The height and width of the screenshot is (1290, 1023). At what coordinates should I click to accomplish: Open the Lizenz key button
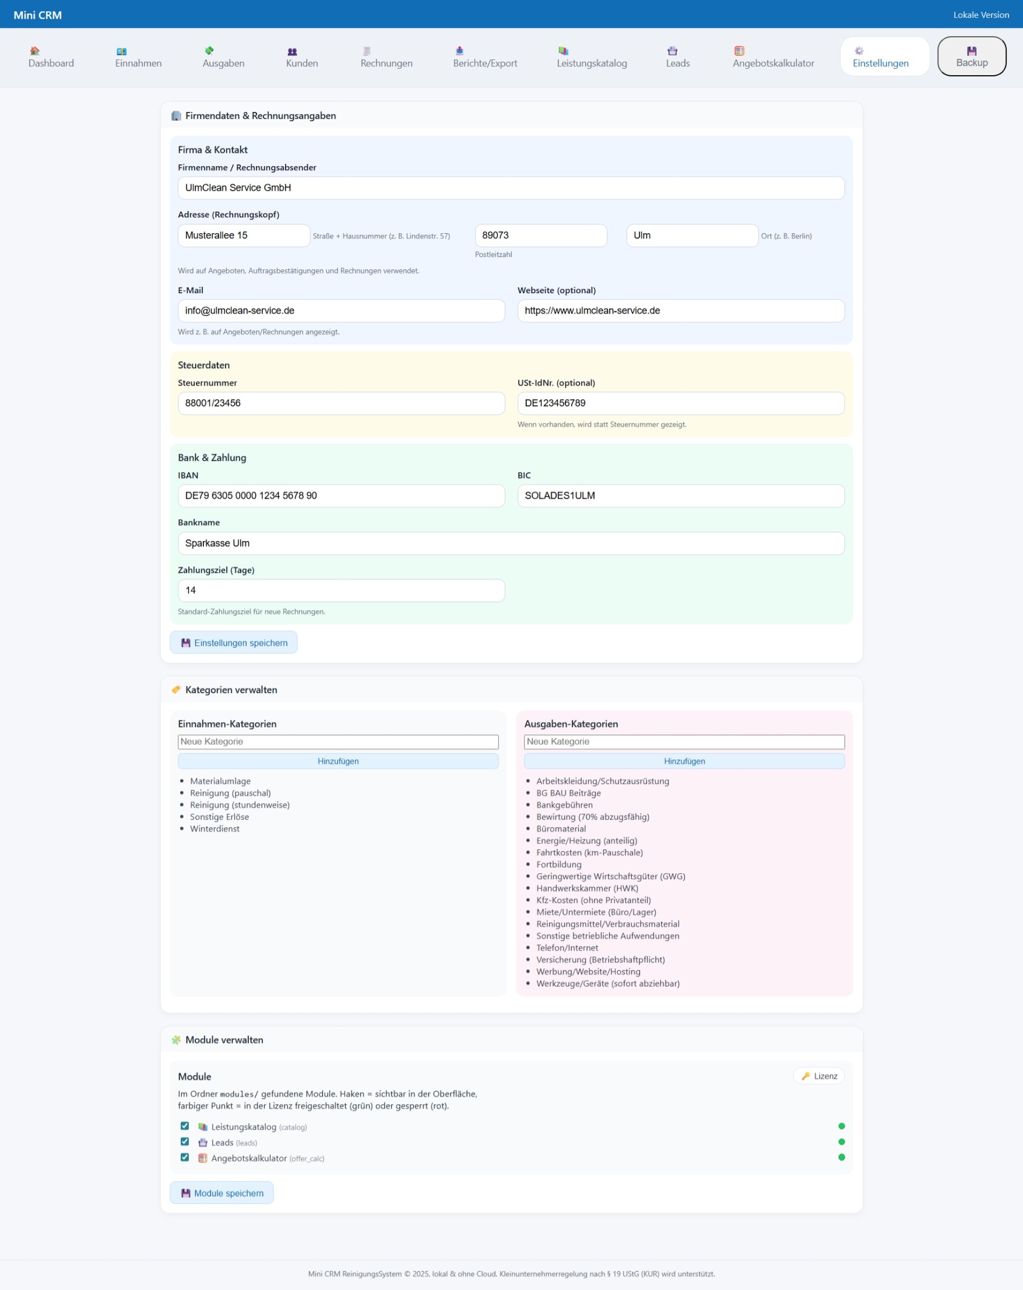pyautogui.click(x=818, y=1076)
